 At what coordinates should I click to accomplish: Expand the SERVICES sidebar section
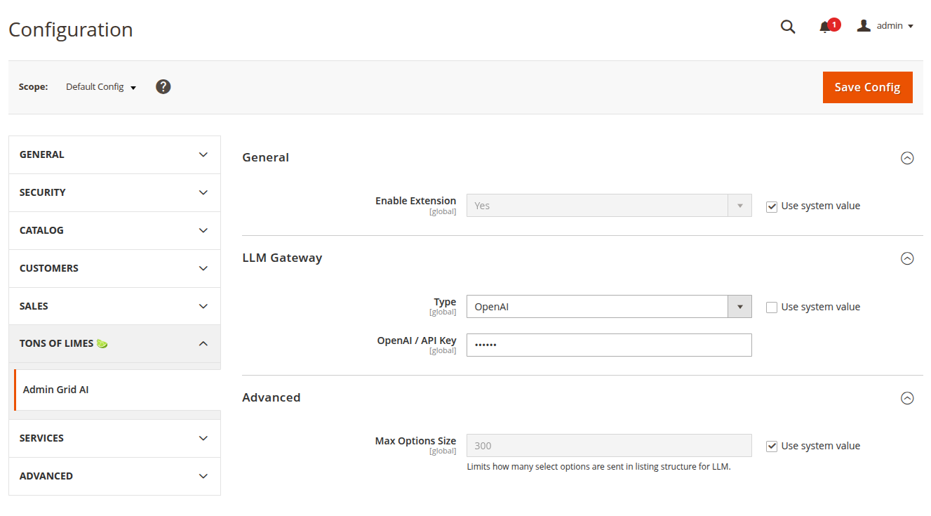coord(114,439)
